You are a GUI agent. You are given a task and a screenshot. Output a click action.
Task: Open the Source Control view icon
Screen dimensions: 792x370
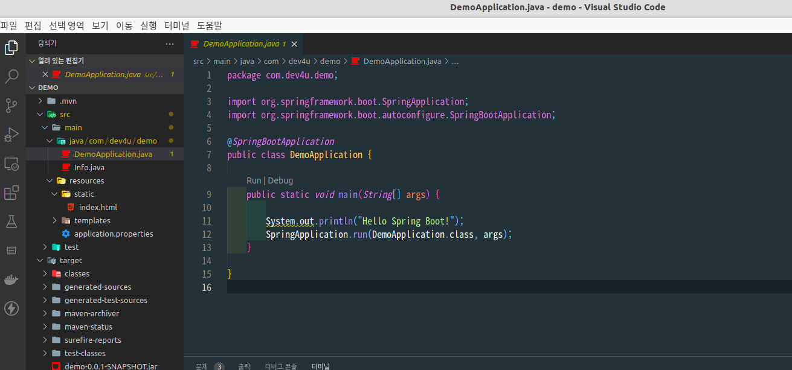(11, 106)
